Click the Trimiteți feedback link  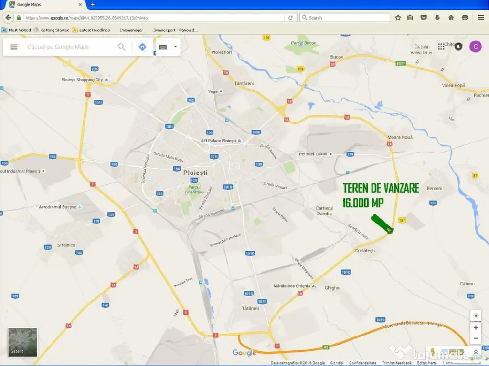coord(396,363)
